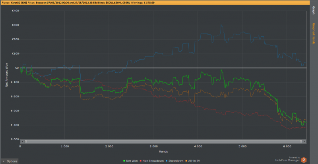
Task: Click the Hold'em Manager 2 logo
Action: point(304,160)
